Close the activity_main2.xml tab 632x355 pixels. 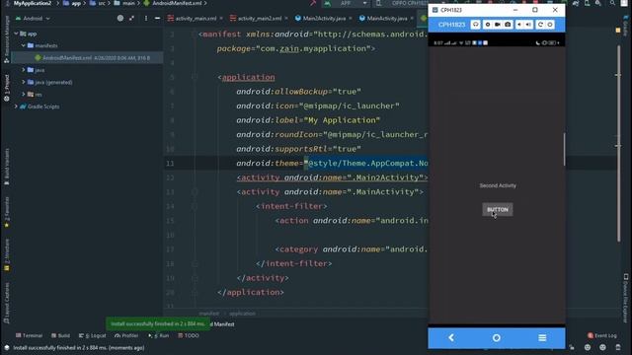pos(286,18)
